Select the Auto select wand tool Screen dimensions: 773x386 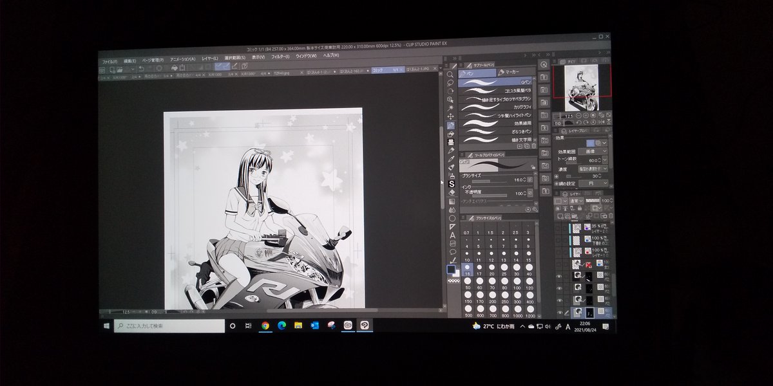(450, 108)
